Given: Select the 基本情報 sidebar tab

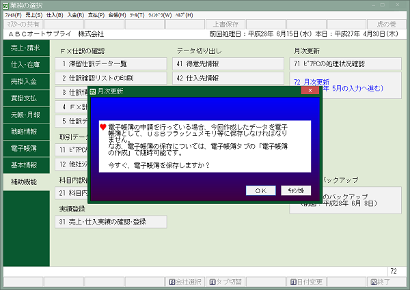Looking at the screenshot, I should point(27,165).
